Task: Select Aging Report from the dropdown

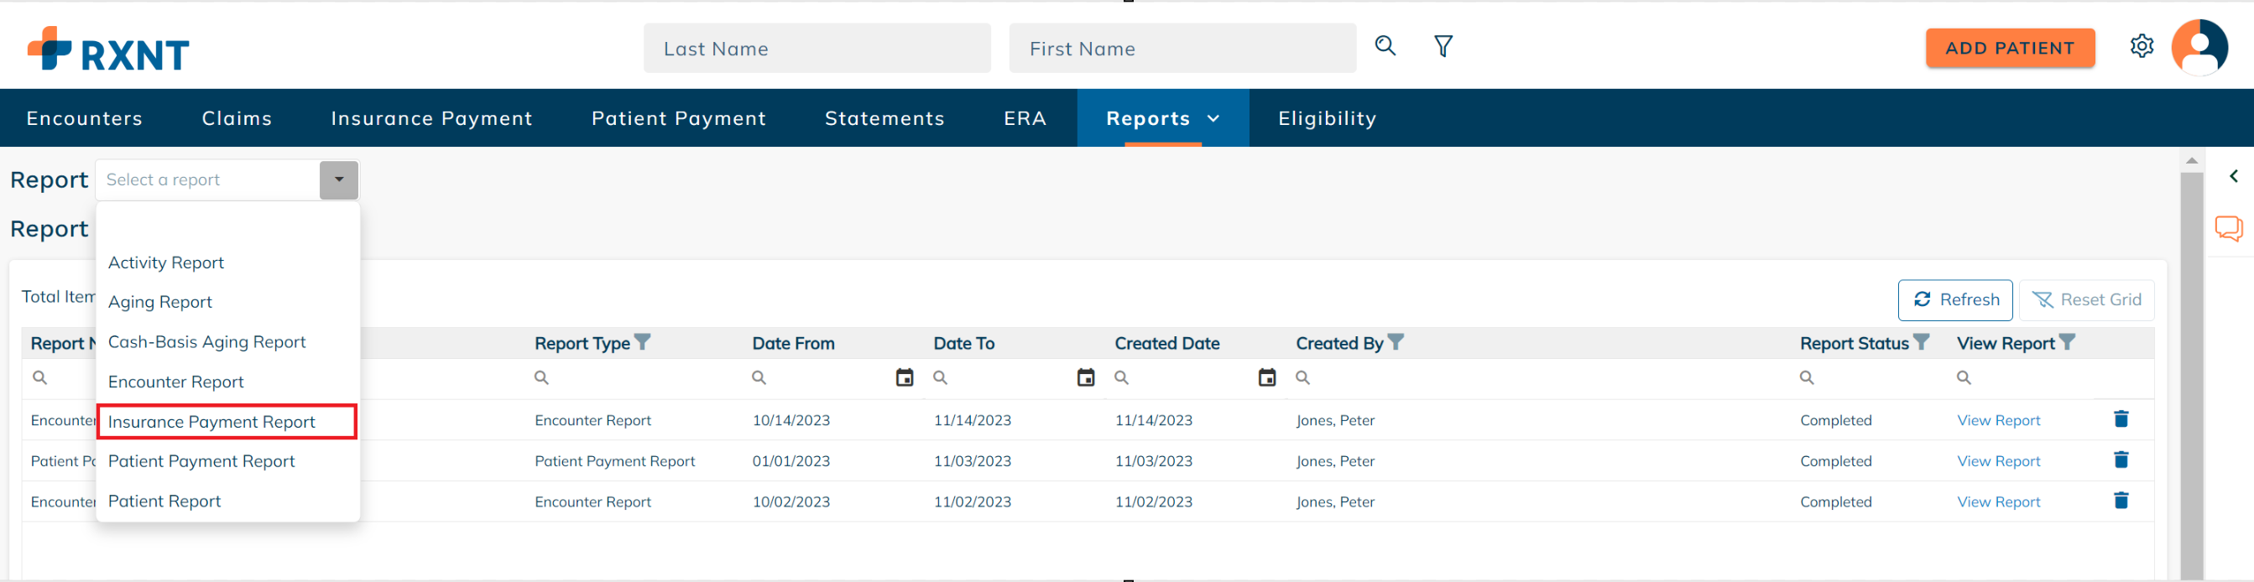Action: coord(160,303)
